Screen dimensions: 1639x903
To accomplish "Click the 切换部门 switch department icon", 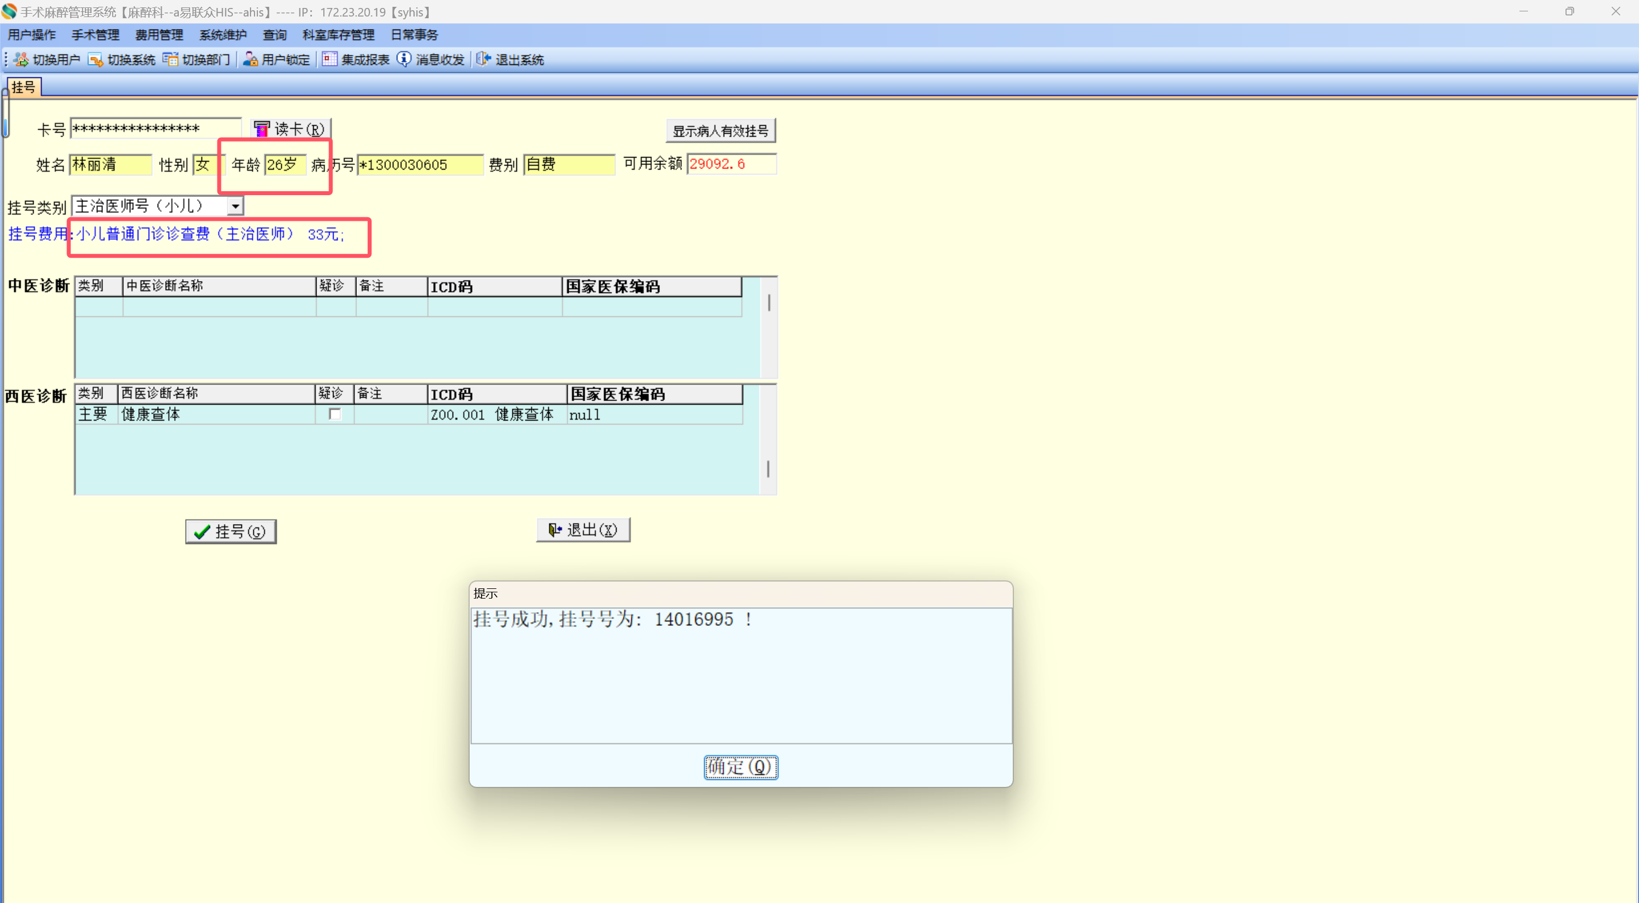I will (170, 59).
